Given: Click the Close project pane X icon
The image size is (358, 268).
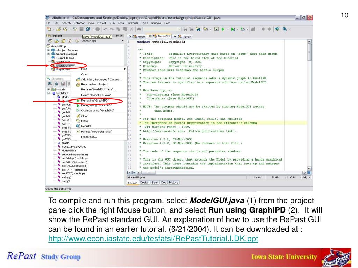Looking at the screenshot, I should coord(121,36).
